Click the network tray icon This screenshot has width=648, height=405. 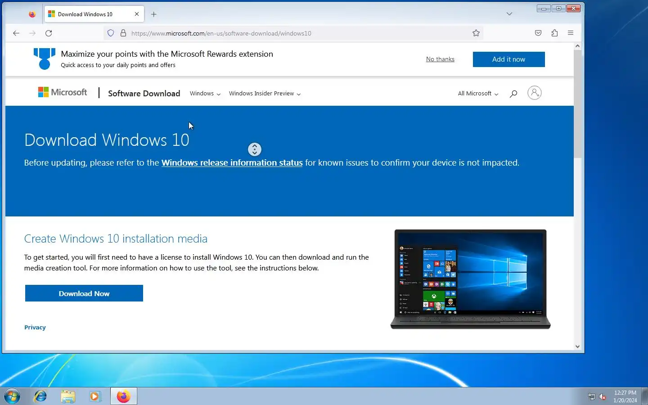(592, 397)
